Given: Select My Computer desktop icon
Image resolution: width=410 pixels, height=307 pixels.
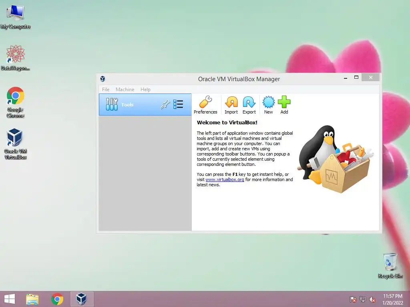Looking at the screenshot, I should point(16,17).
